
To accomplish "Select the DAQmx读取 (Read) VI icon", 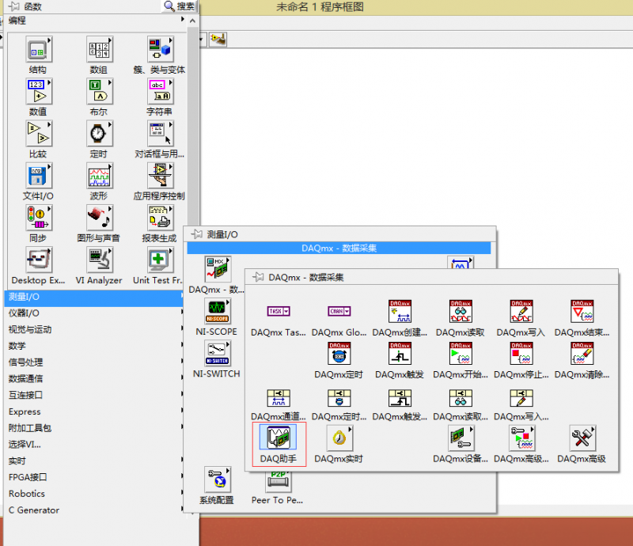I will click(461, 311).
